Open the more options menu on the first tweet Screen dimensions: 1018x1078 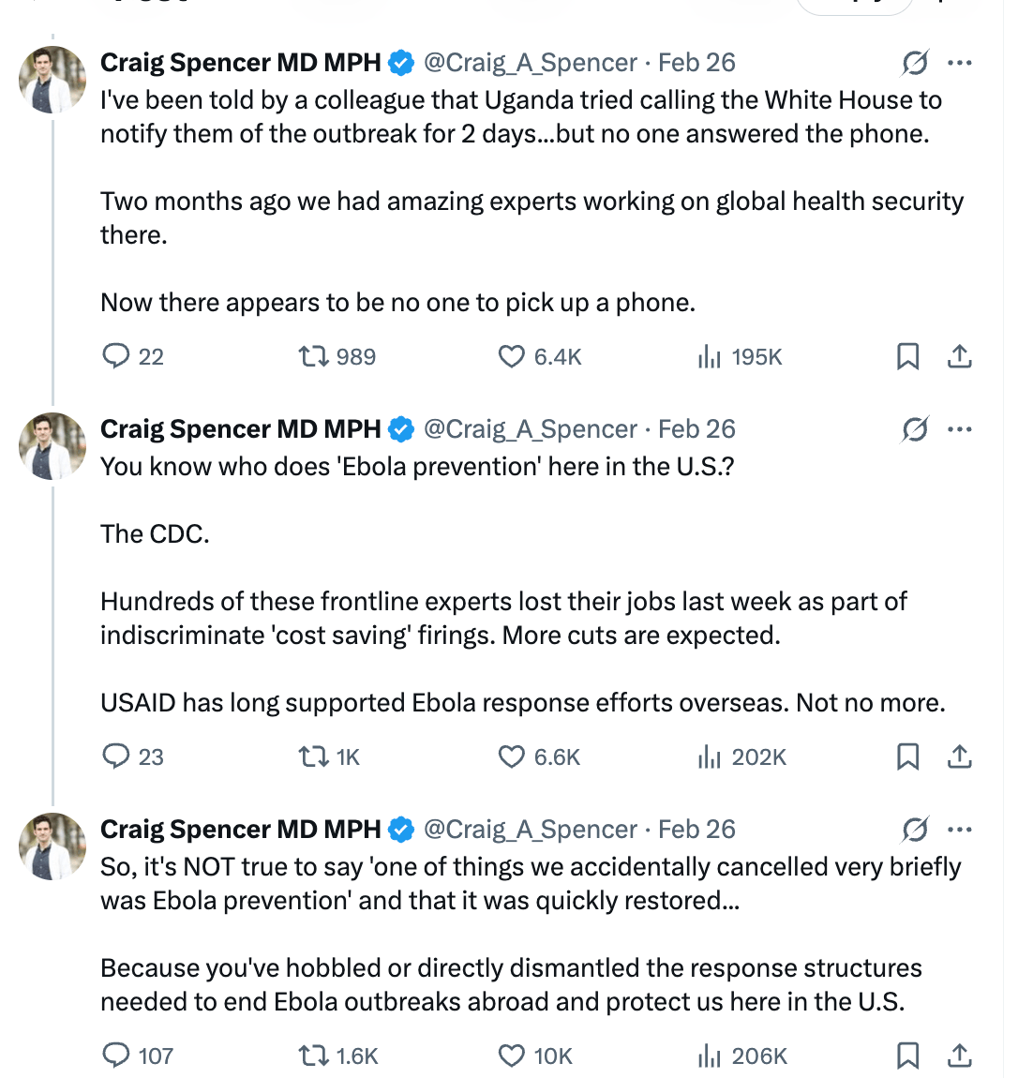[960, 62]
